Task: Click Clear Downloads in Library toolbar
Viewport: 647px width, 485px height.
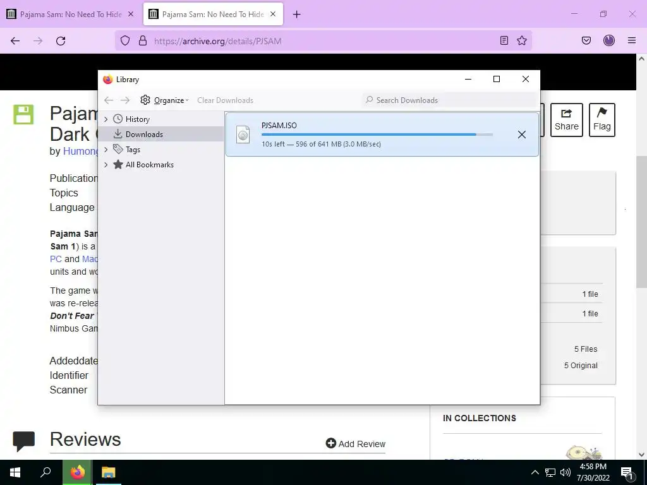Action: click(x=226, y=100)
